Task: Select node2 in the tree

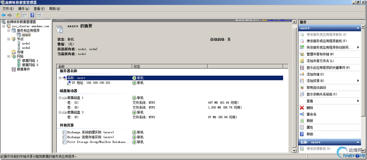Action: [x=26, y=48]
